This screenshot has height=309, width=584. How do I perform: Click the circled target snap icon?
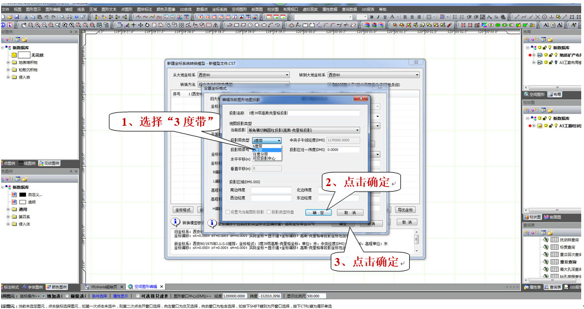tap(545, 17)
